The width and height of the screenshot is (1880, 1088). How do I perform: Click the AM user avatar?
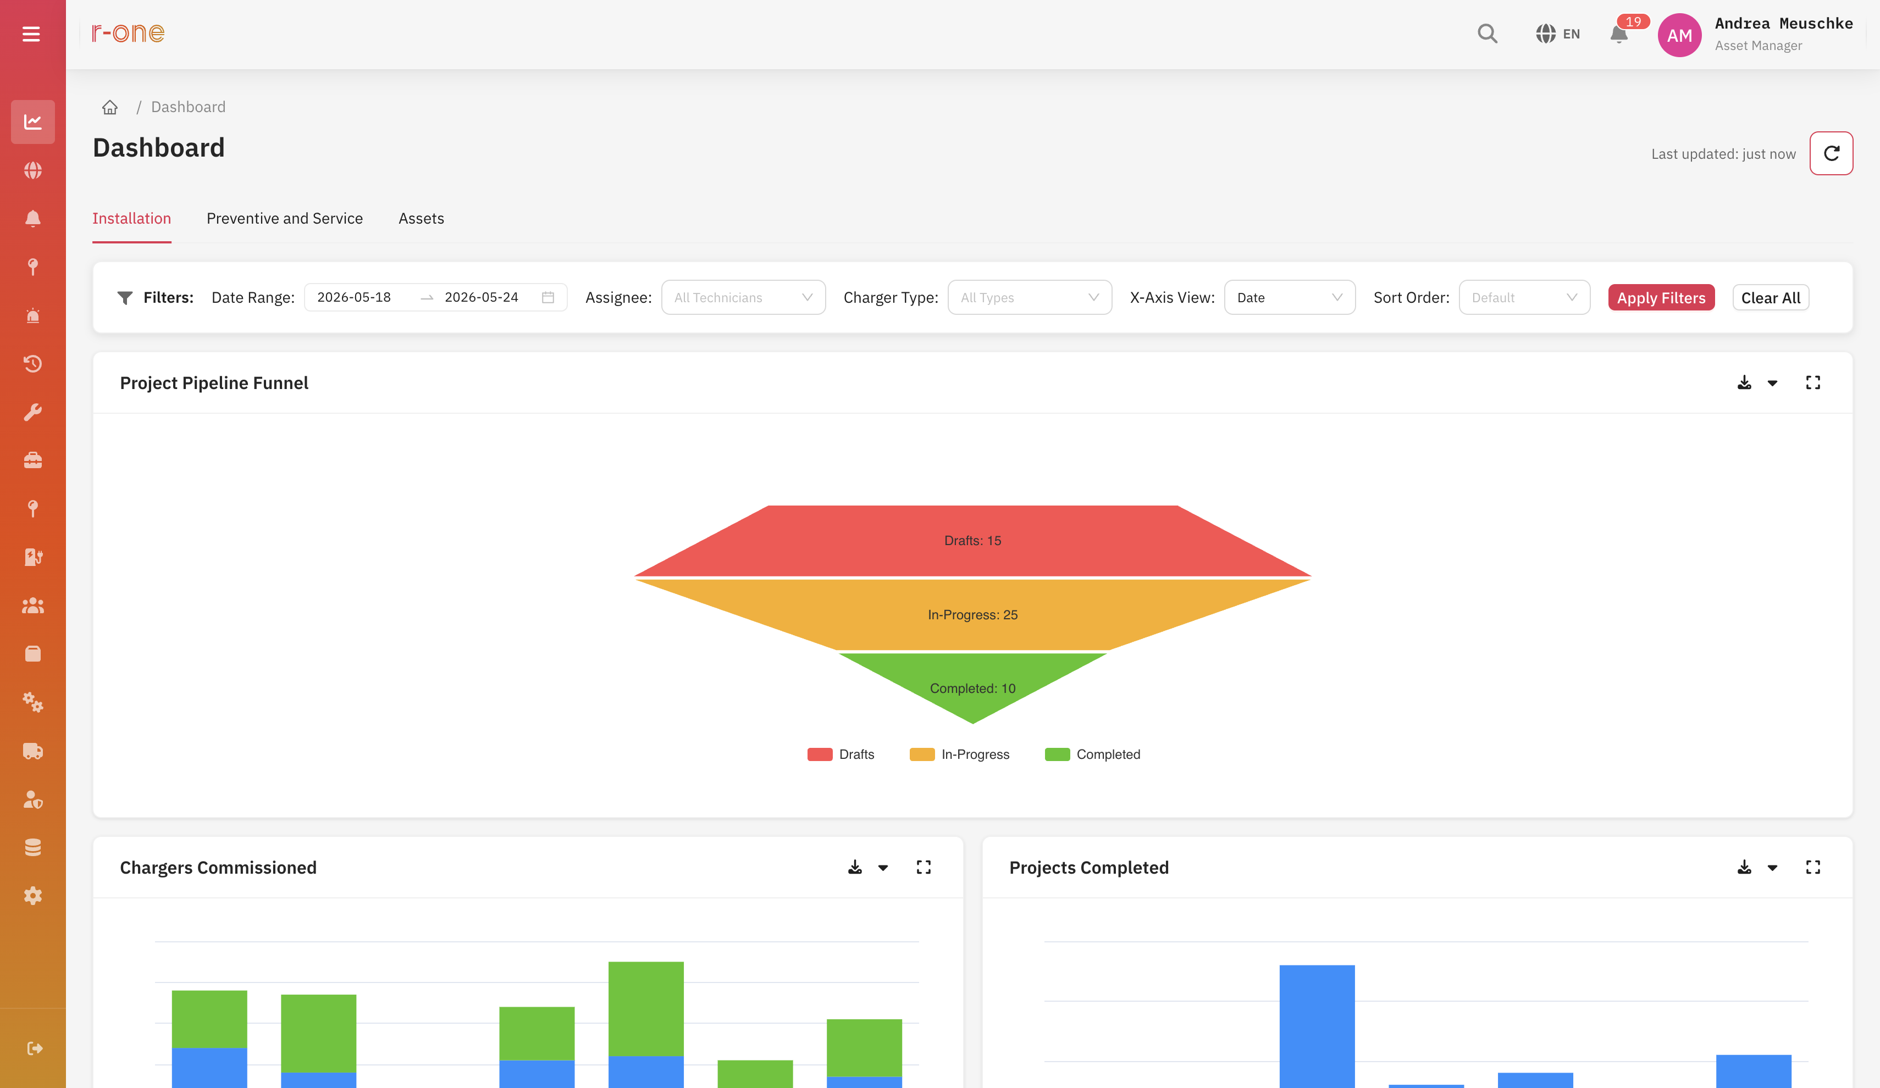[x=1679, y=35]
